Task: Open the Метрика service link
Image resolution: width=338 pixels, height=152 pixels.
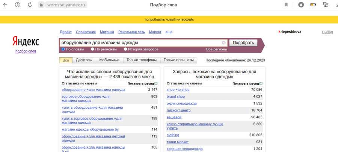Action: click(107, 32)
